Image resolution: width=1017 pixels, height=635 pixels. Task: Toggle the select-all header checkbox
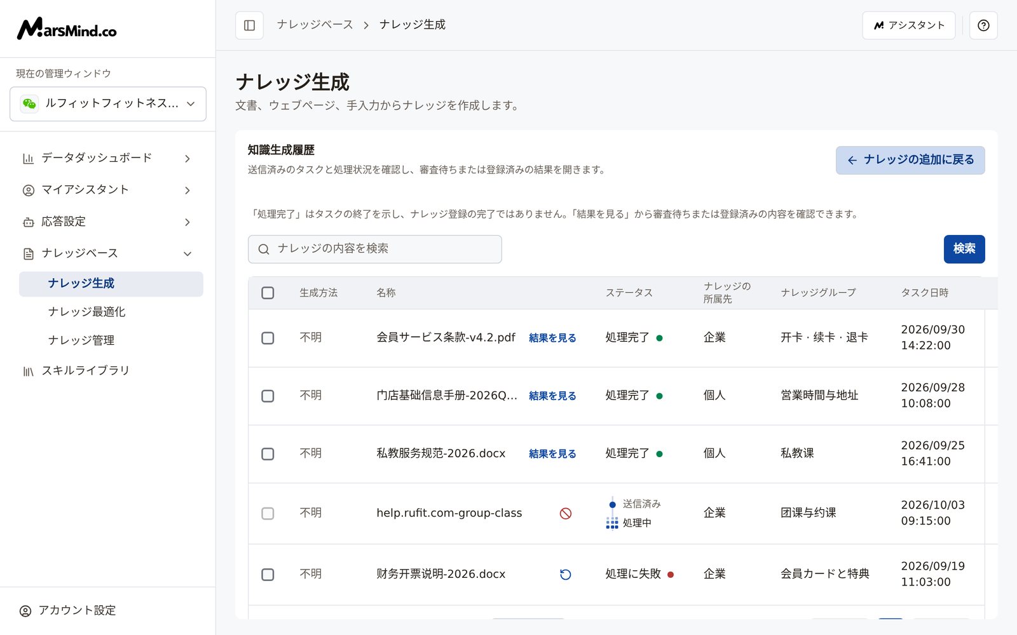click(268, 293)
